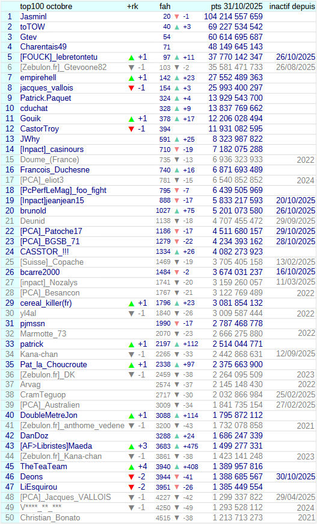Click green rank arrow for [FOUCK]_lebretontetu

click(x=131, y=57)
